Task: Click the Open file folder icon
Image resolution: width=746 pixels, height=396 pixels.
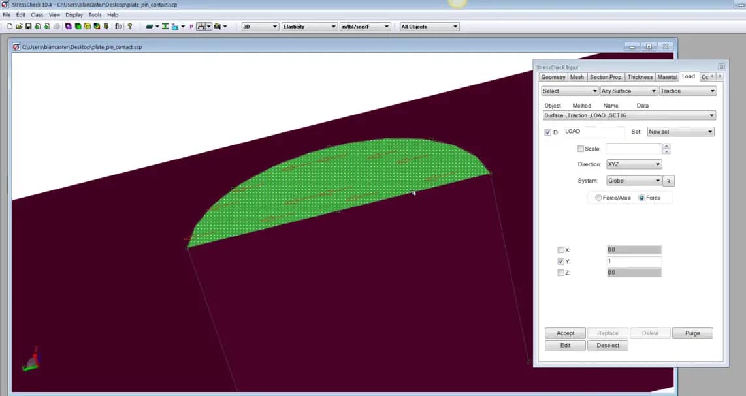Action: pos(18,27)
